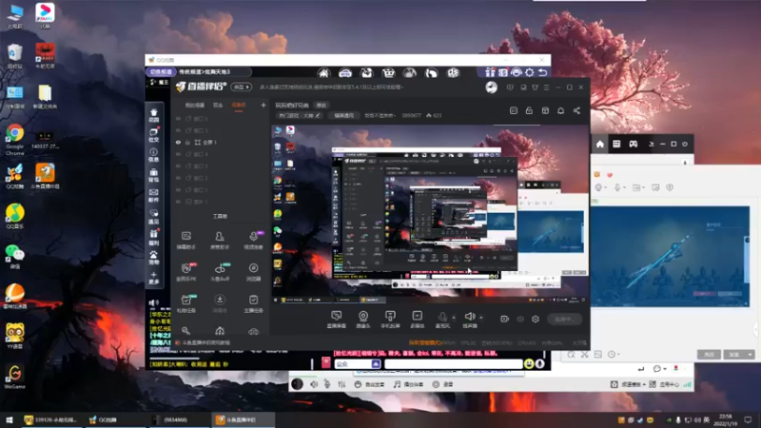Click the 直播弹幕 icon in bottom bar
Viewport: 761px width, 428px height.
click(337, 320)
